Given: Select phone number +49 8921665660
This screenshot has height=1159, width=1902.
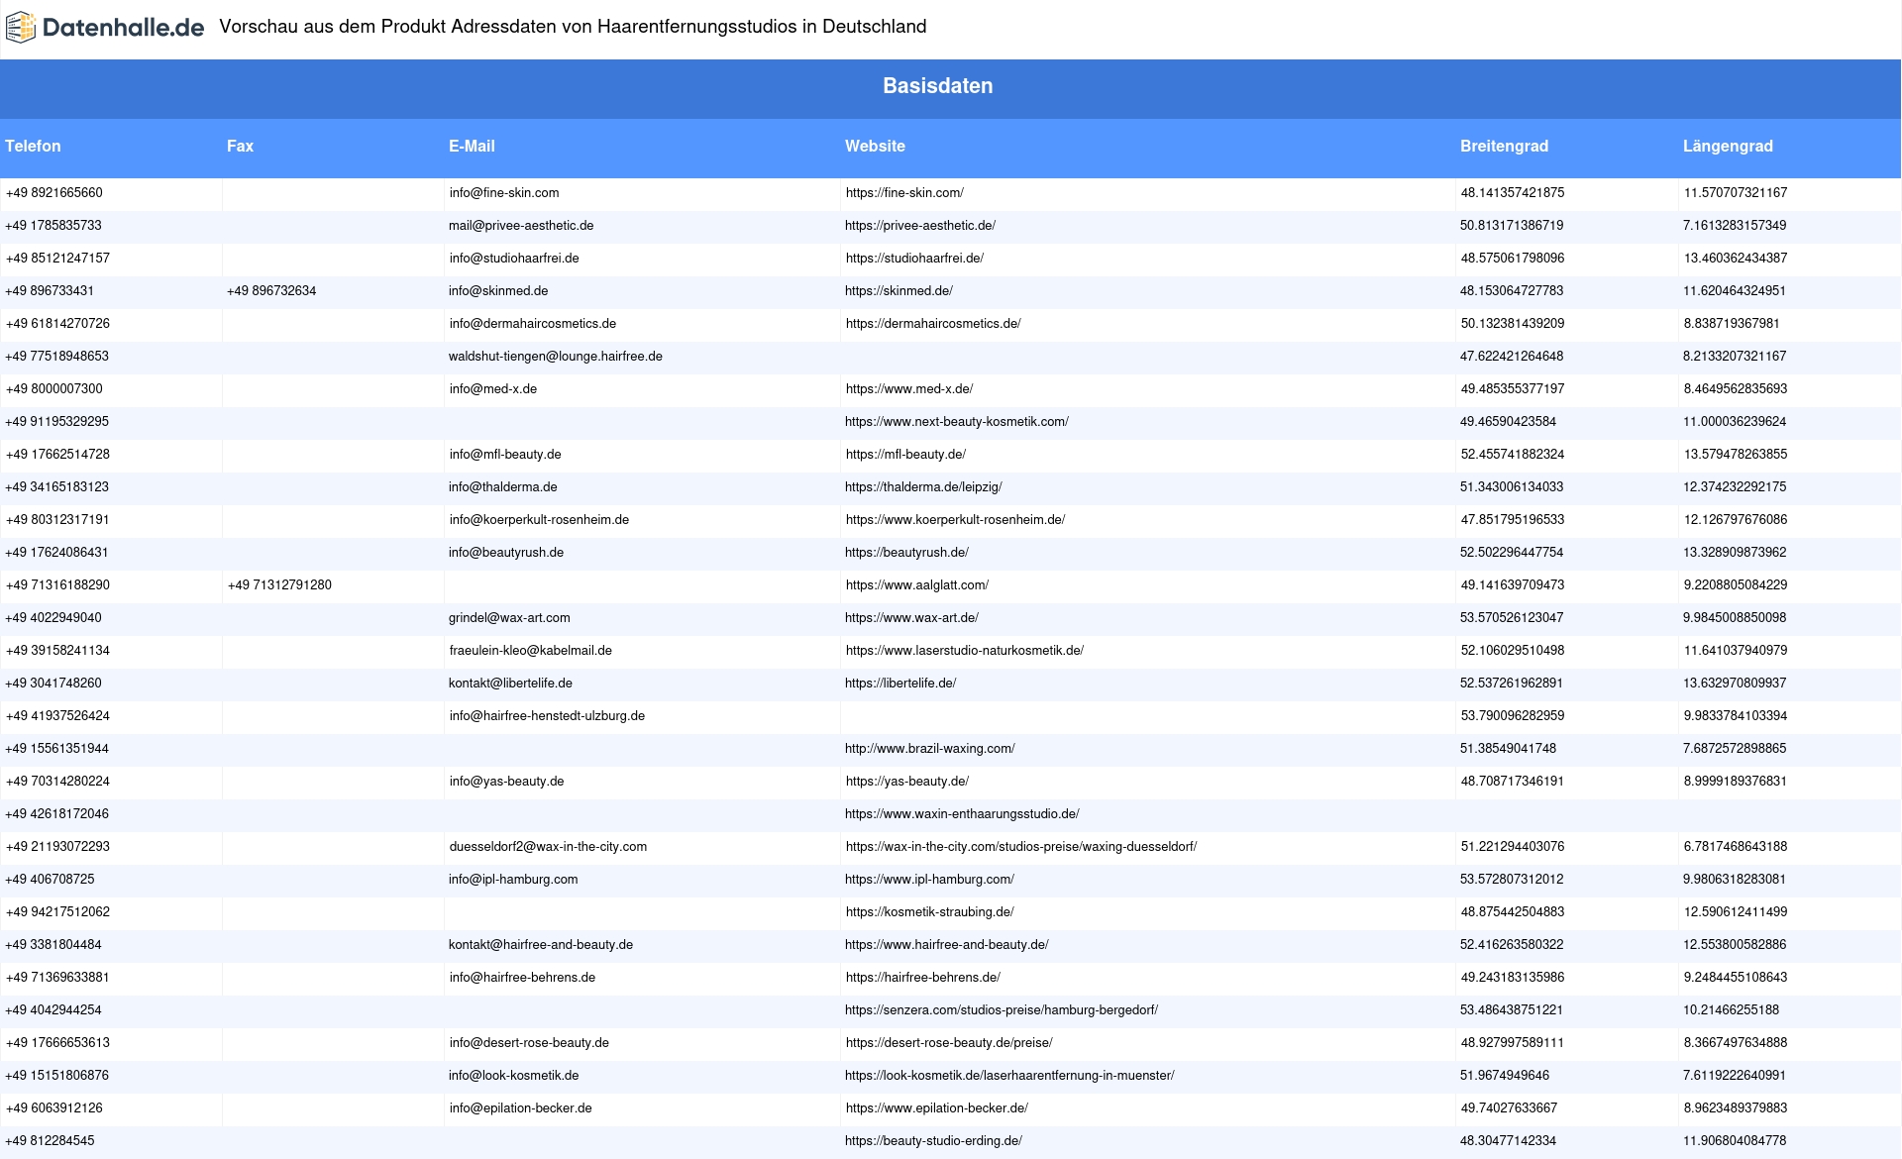Looking at the screenshot, I should tap(54, 193).
